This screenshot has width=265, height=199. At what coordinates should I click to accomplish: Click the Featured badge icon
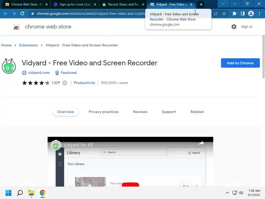coord(57,73)
